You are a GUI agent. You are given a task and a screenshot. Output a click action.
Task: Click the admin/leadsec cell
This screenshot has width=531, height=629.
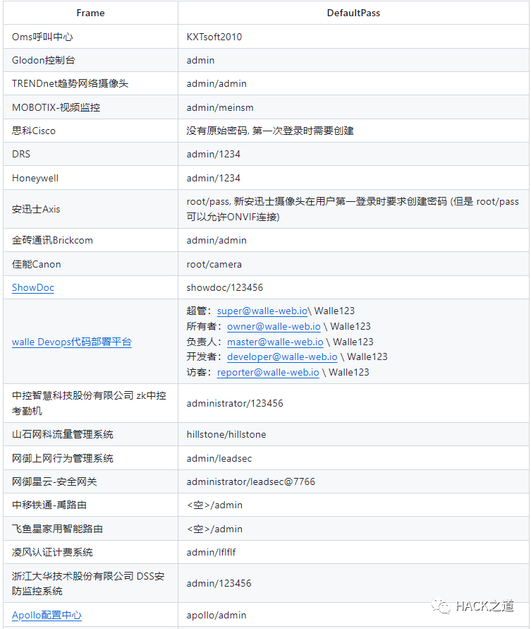click(353, 458)
